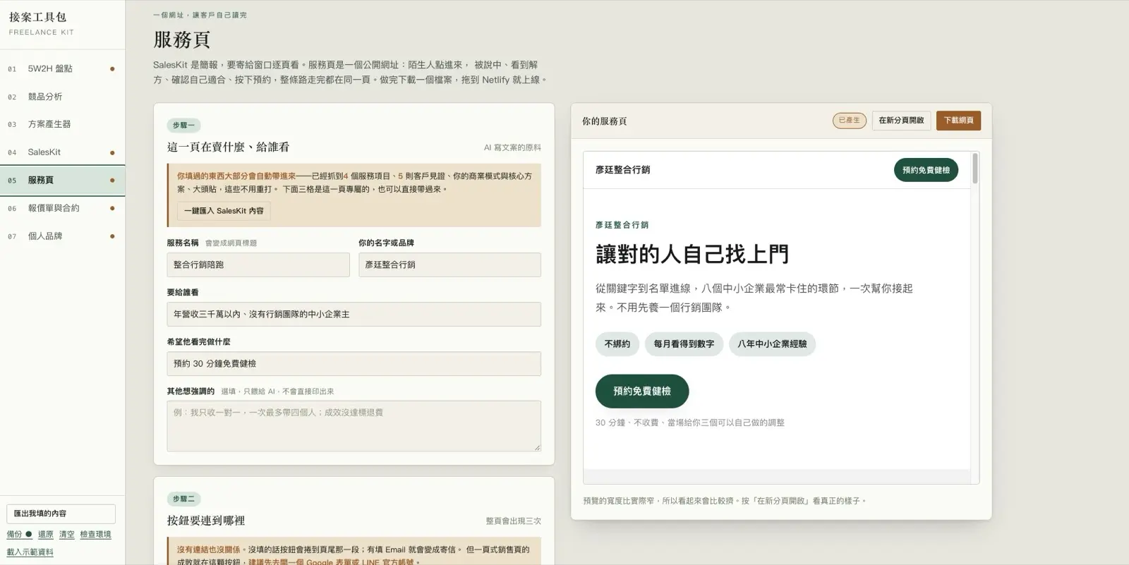
Task: Click 在新分頁開啟 button
Action: (x=901, y=121)
